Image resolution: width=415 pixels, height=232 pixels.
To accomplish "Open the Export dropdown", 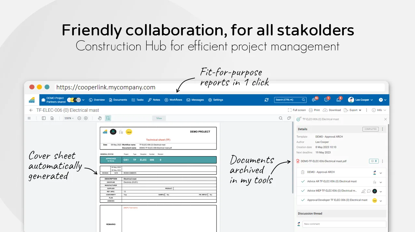I will tap(353, 110).
